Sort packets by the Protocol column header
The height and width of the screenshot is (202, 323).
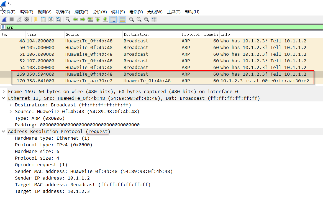click(x=191, y=34)
